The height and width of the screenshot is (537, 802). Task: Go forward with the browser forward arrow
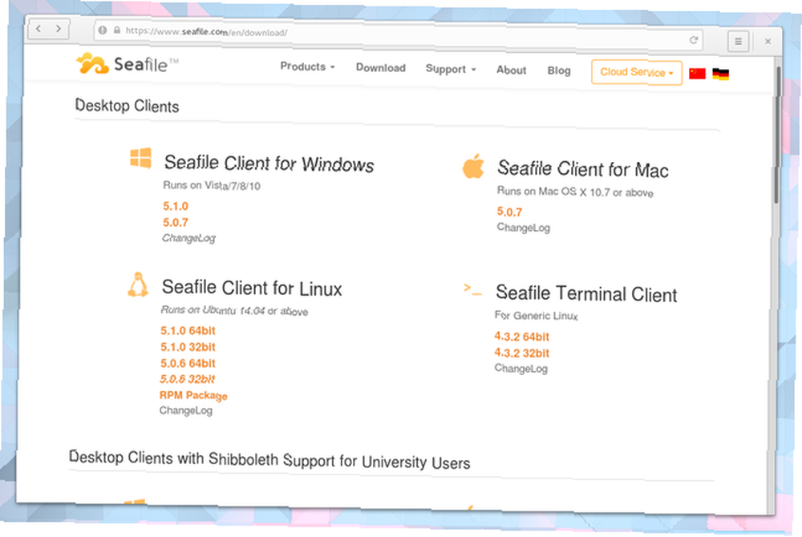point(59,29)
